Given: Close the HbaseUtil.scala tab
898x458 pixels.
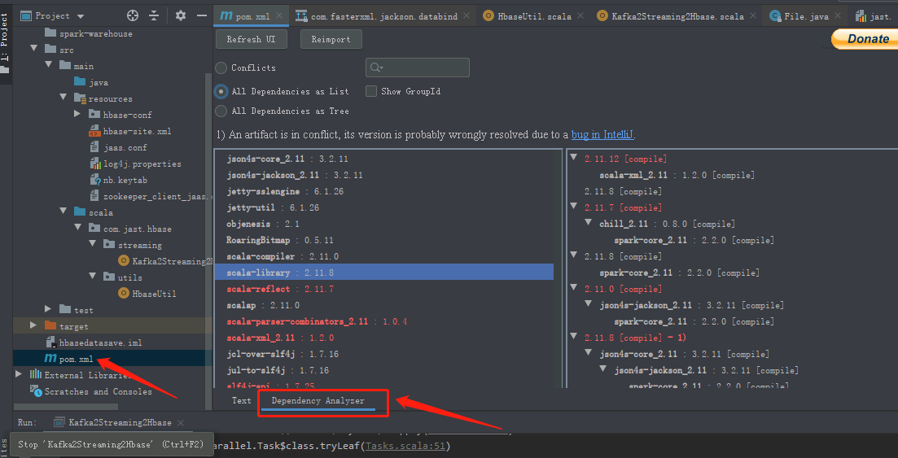Looking at the screenshot, I should click(x=581, y=16).
